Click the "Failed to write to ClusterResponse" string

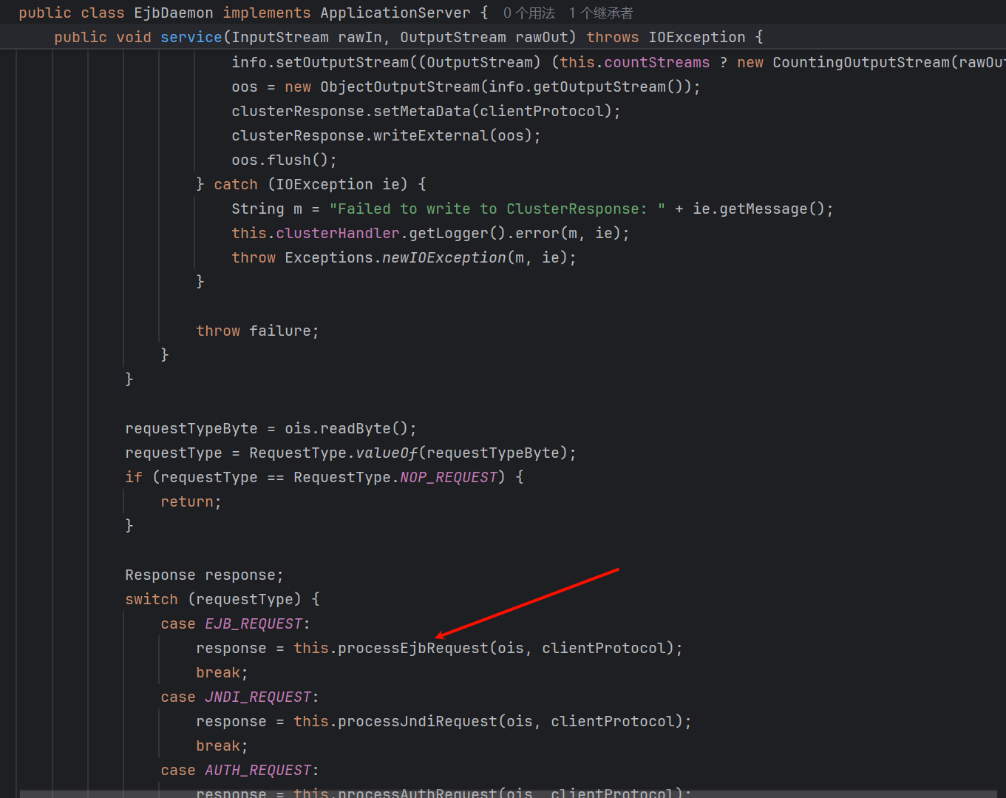click(x=497, y=209)
